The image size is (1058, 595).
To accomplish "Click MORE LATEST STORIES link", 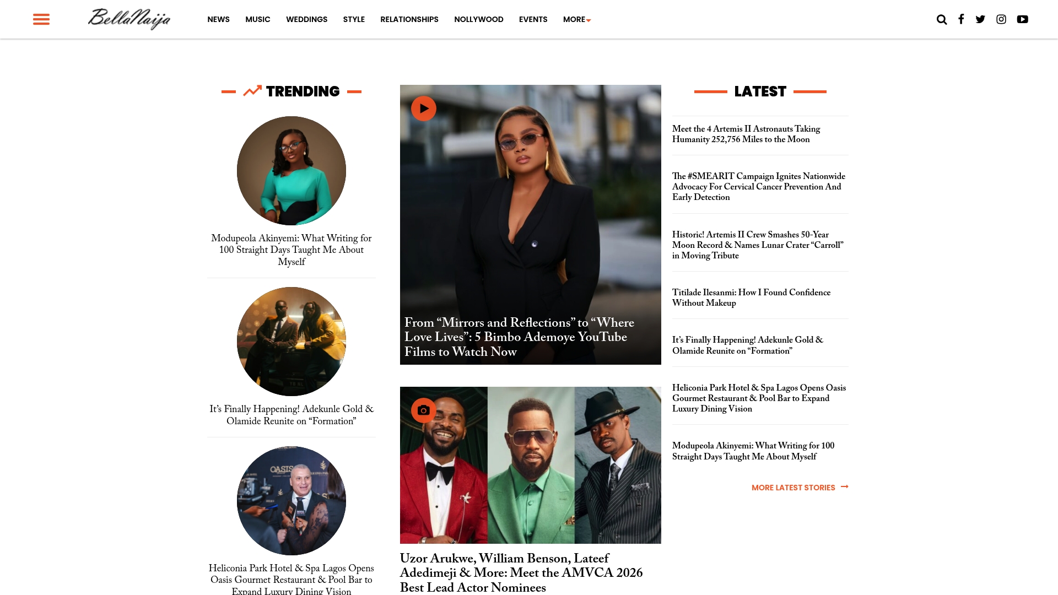I will click(x=800, y=488).
